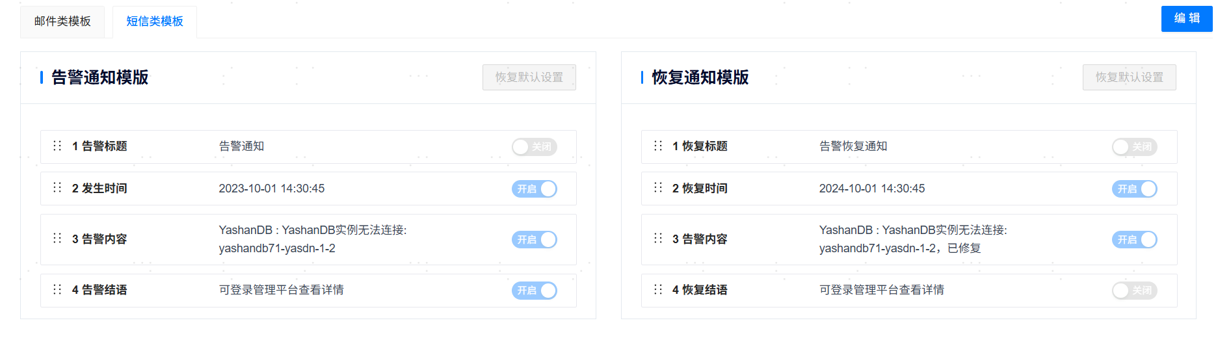Click drag handle icon for 告警结语 row
The image size is (1231, 340).
(57, 289)
